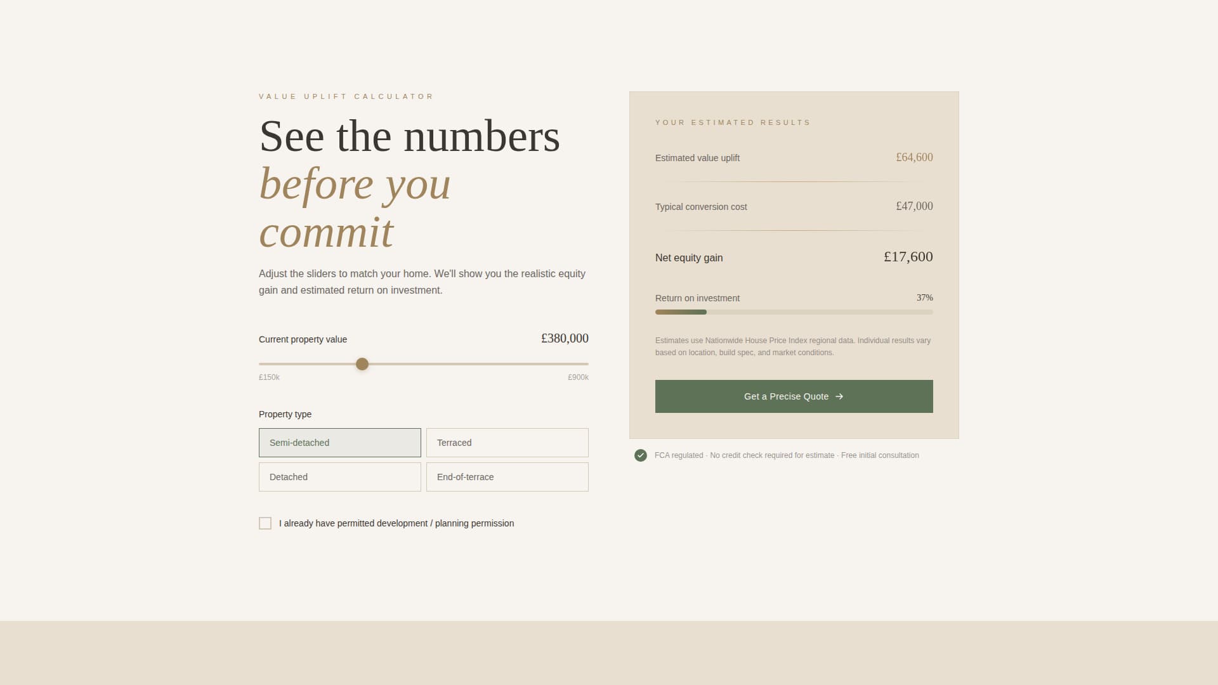Viewport: 1218px width, 685px height.
Task: Click the Your Estimated Results heading
Action: [732, 122]
